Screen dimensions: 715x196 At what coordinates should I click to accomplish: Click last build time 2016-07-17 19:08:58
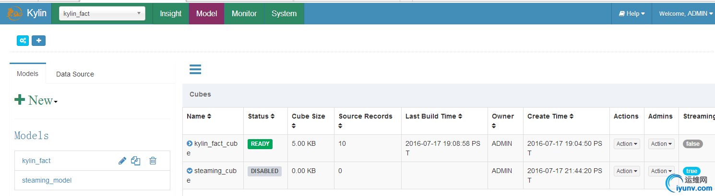[443, 148]
